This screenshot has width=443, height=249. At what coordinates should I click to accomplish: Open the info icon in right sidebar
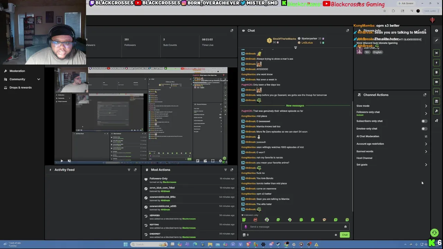coord(436,31)
